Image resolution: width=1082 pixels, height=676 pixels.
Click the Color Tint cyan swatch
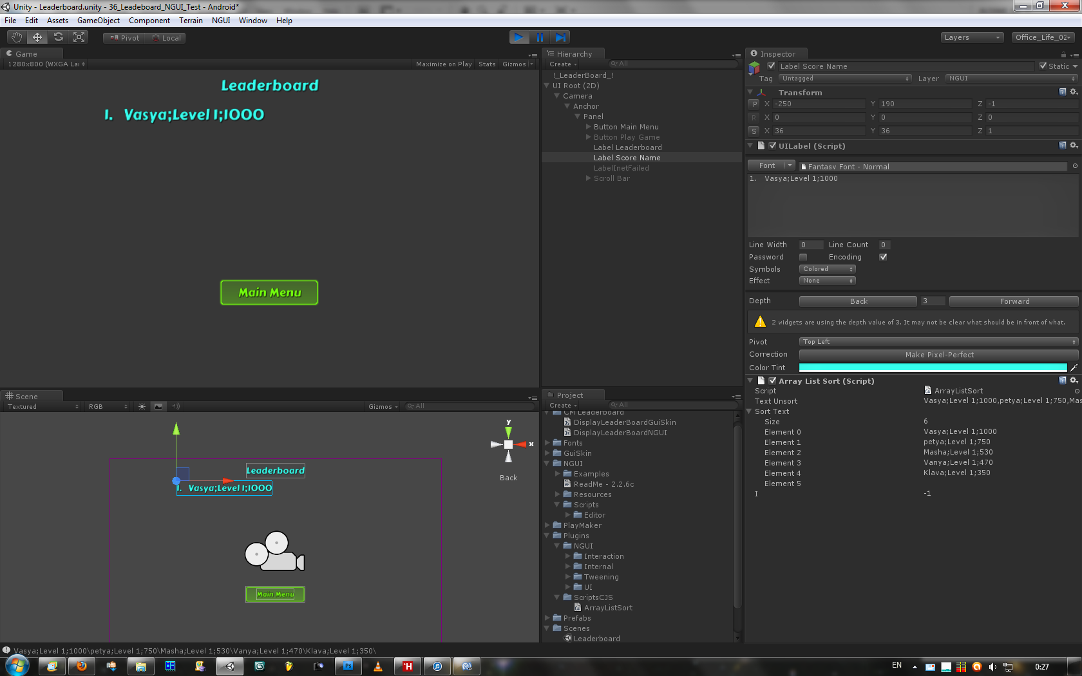click(933, 368)
